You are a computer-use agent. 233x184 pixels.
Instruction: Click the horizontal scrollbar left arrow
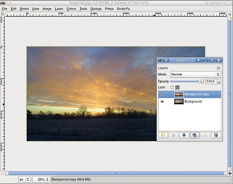click(x=7, y=173)
